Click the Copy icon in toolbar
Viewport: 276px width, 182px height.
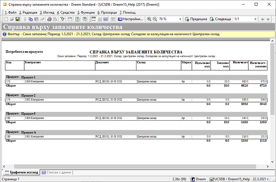[x=31, y=19]
